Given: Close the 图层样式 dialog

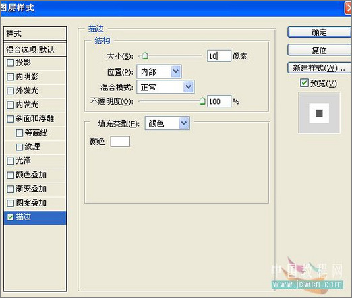Looking at the screenshot, I should coord(348,8).
